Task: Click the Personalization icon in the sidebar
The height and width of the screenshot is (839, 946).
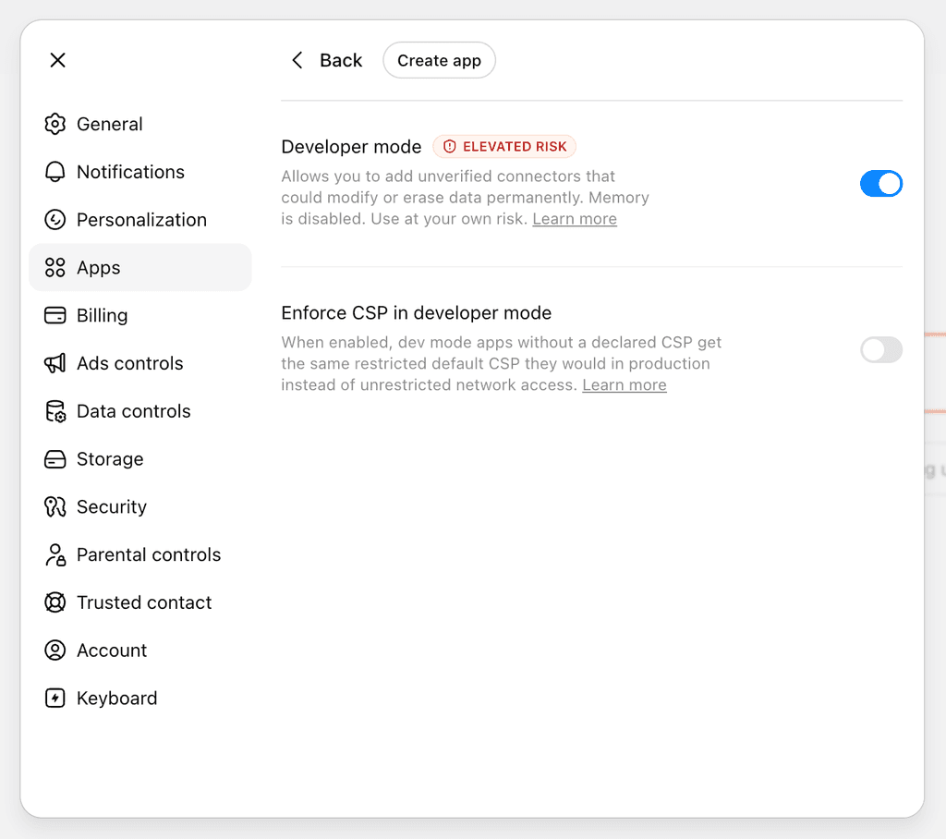Action: [55, 220]
